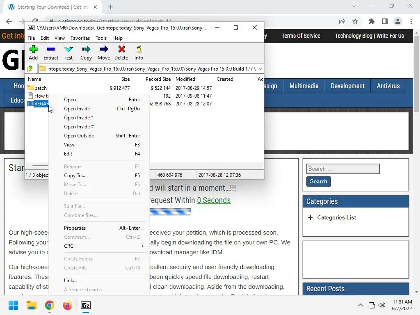This screenshot has height=315, width=420.
Task: Click the blue Search button on the website
Action: pyautogui.click(x=318, y=181)
